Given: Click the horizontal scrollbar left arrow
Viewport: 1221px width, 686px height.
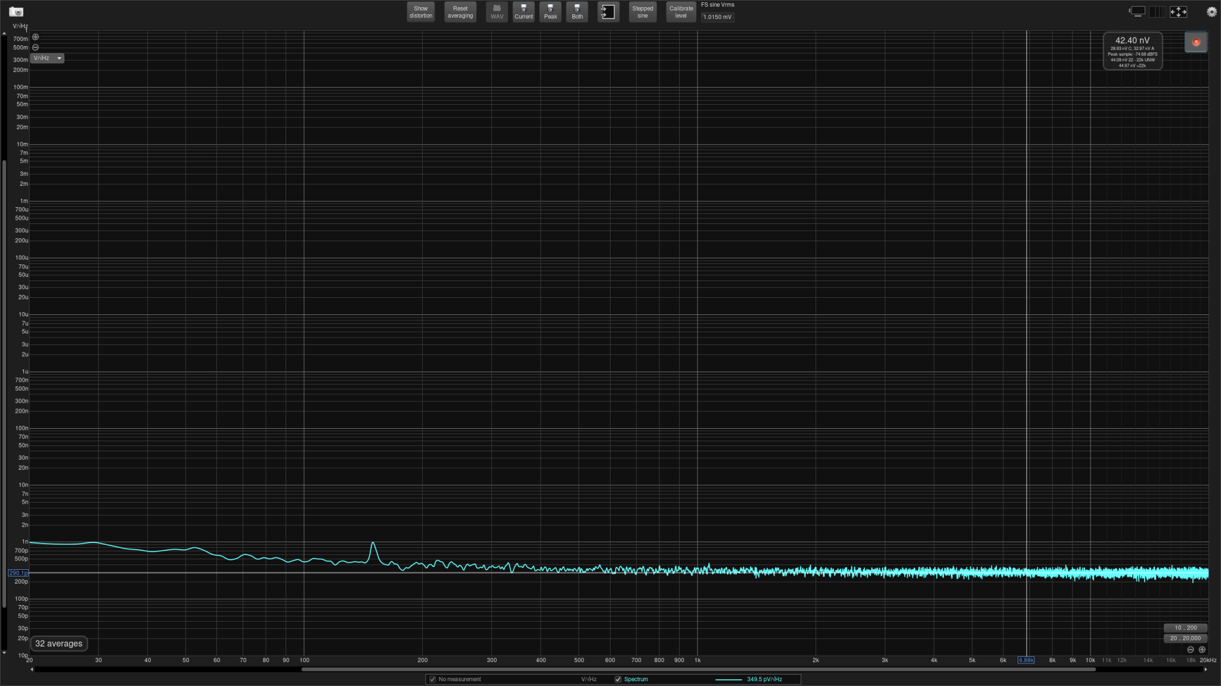Looking at the screenshot, I should 32,669.
